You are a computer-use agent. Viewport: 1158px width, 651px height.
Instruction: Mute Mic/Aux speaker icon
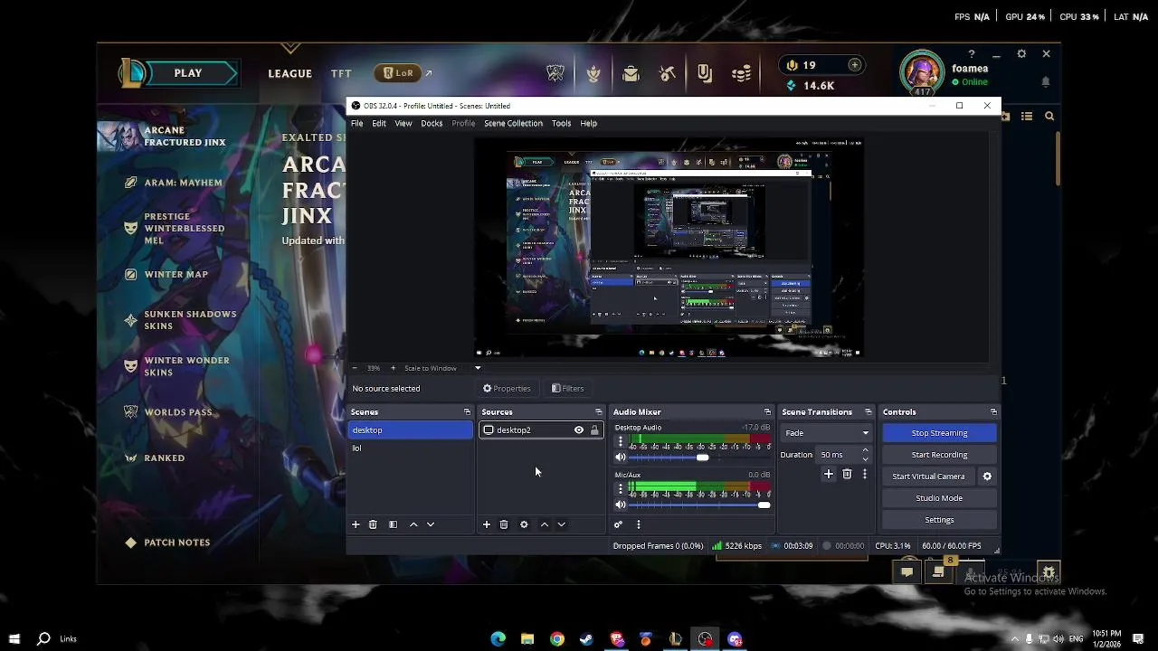tap(621, 505)
